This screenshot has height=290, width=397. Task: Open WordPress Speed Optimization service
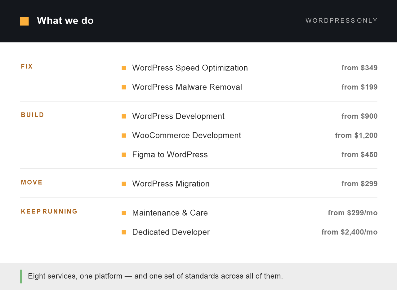pos(190,68)
